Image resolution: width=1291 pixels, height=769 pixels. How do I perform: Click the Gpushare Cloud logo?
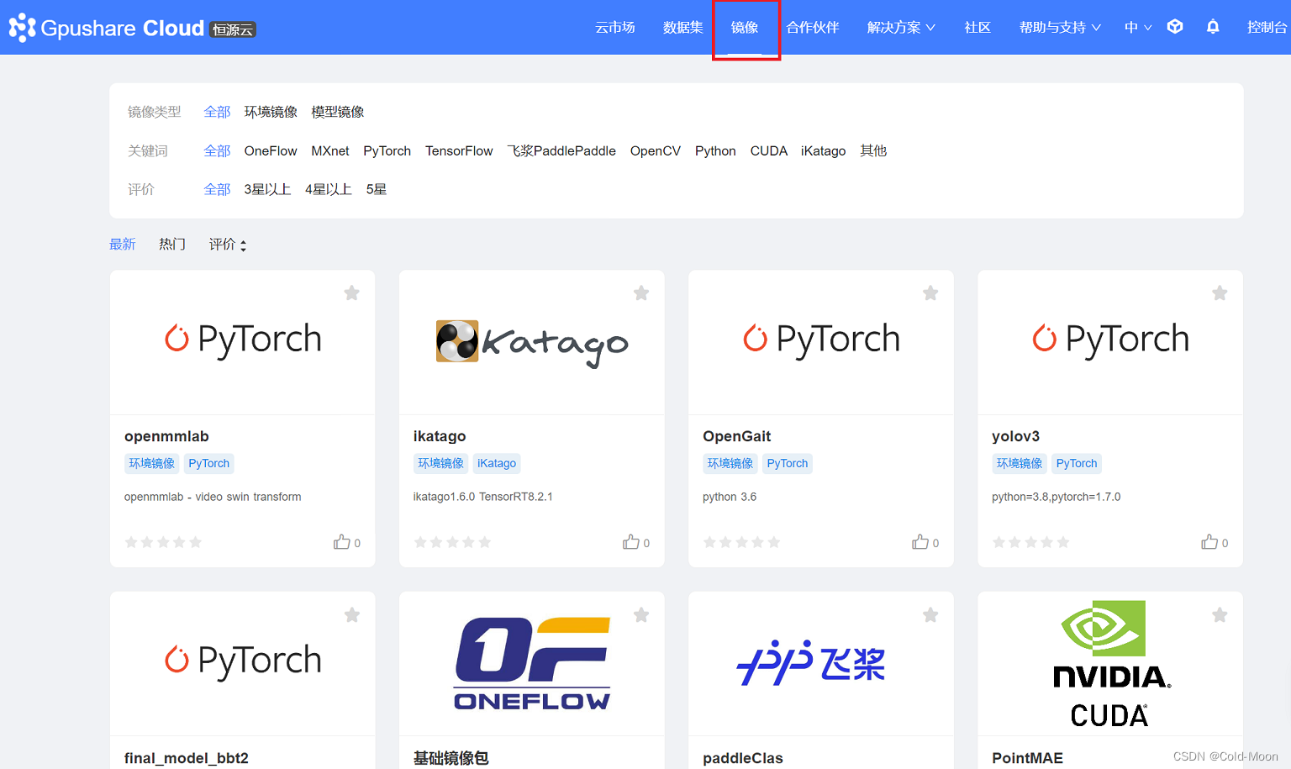click(132, 28)
